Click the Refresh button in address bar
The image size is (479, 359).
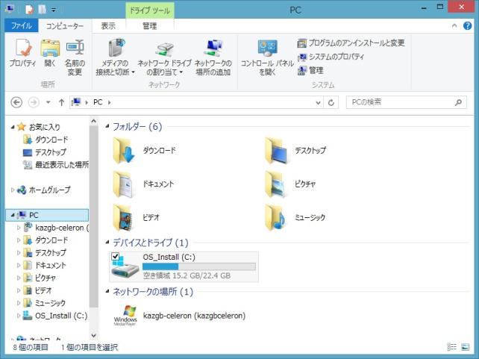pos(331,103)
